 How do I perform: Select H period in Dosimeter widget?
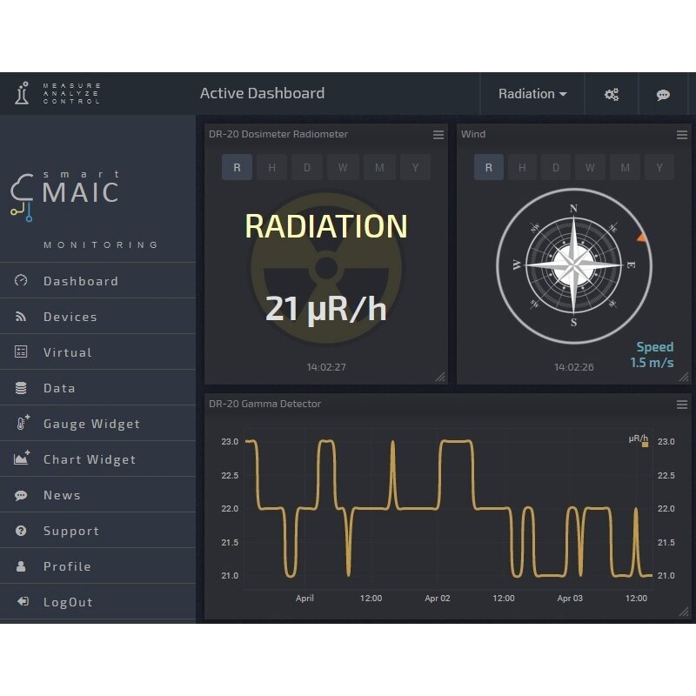pyautogui.click(x=271, y=167)
